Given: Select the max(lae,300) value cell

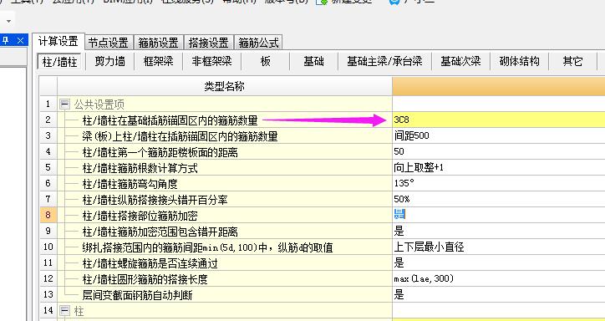Looking at the screenshot, I should [499, 278].
